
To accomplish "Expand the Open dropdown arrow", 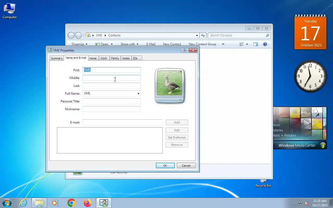I will coord(112,44).
